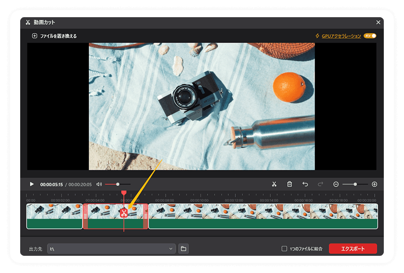Close the 動画カット window
The height and width of the screenshot is (273, 404).
[378, 22]
